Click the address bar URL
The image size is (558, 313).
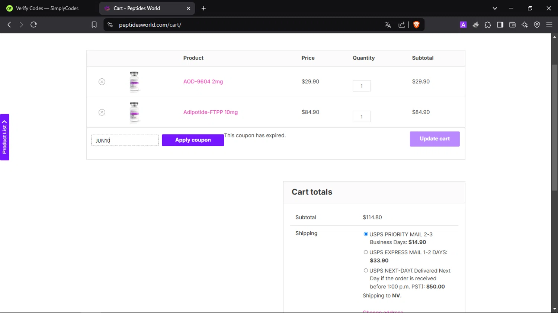pos(150,25)
